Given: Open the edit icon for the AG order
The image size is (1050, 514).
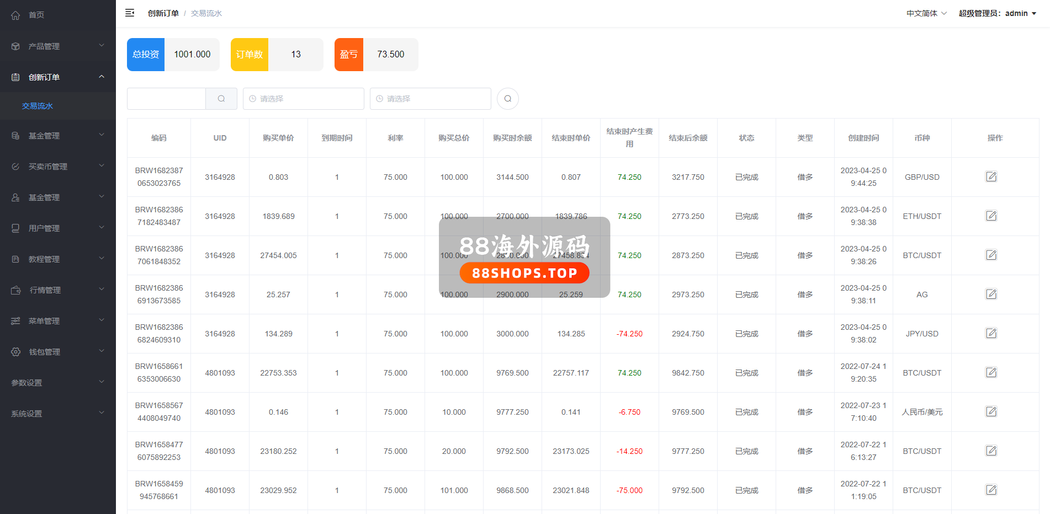Looking at the screenshot, I should (991, 295).
